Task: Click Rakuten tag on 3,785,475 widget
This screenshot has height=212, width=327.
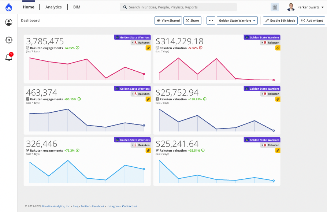Action: 141,42
